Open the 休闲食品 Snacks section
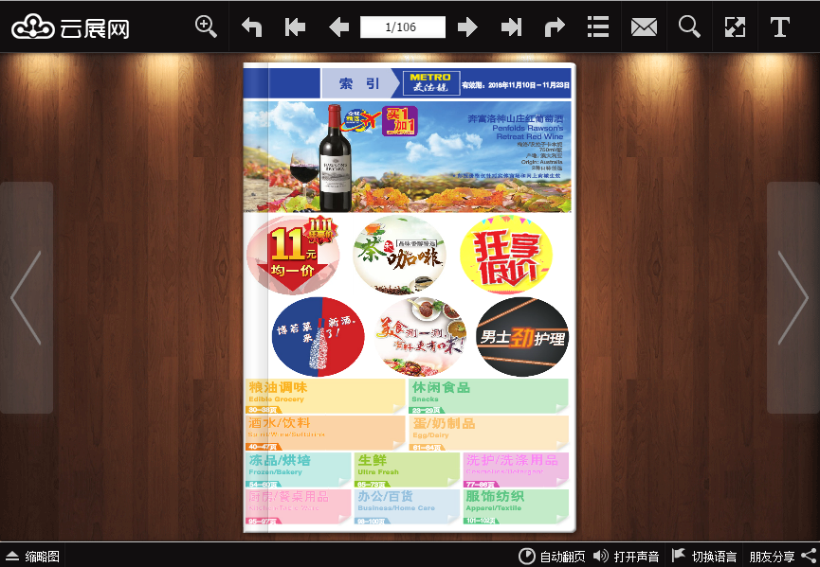 coord(488,397)
